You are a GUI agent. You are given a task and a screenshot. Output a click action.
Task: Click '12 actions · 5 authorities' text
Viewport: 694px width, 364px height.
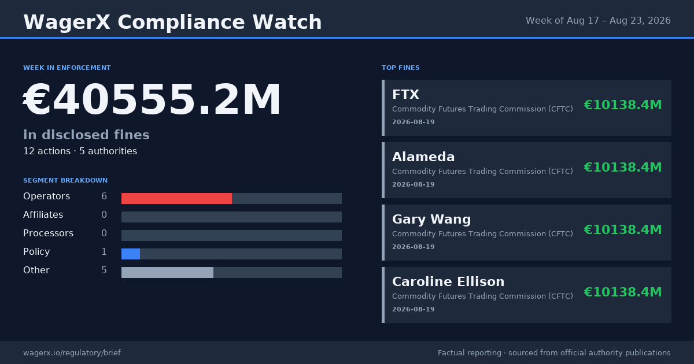(80, 151)
